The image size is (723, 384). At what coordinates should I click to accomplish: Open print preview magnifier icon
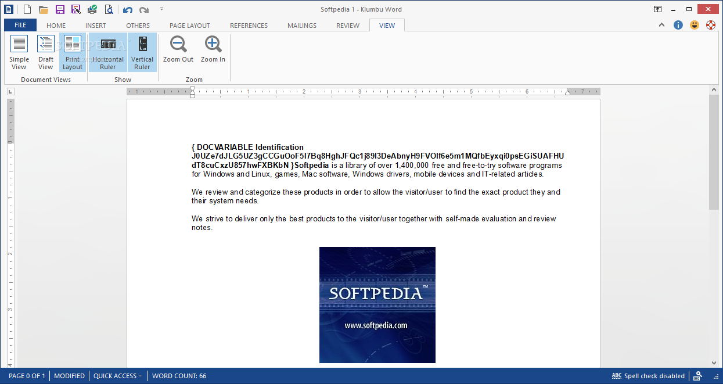point(109,9)
